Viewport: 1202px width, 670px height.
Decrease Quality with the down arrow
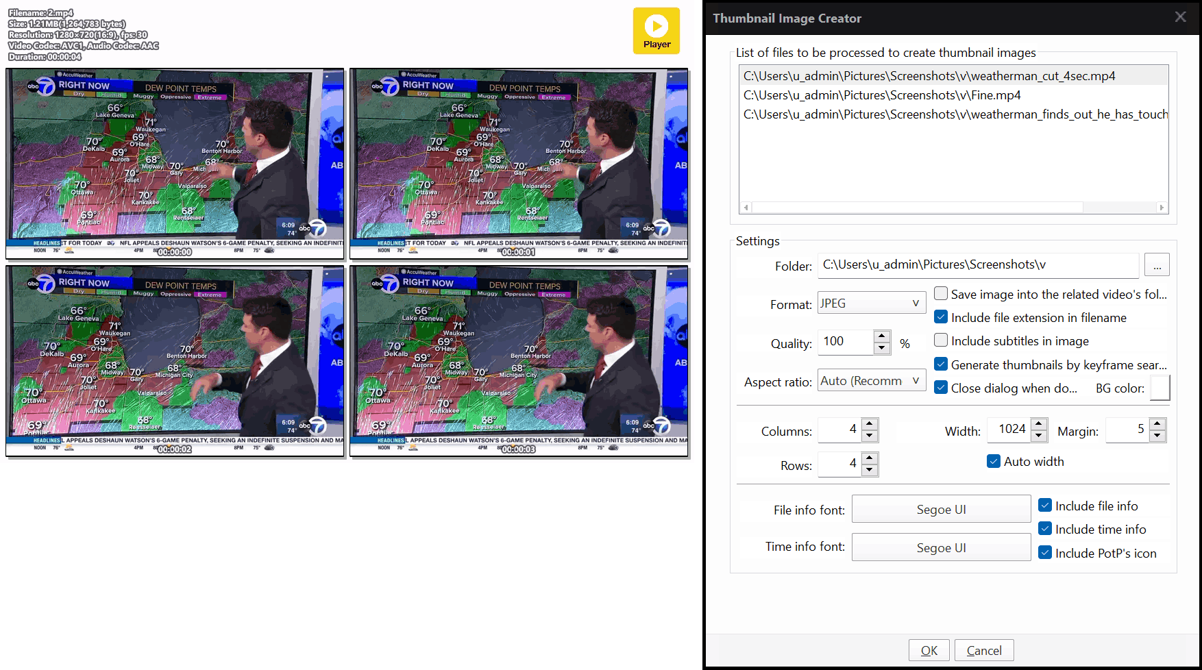882,348
